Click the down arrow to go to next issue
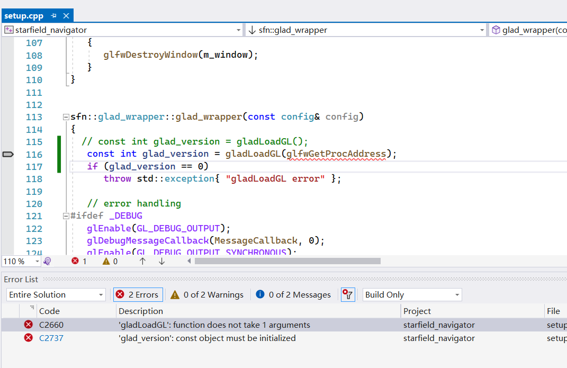 coord(161,261)
